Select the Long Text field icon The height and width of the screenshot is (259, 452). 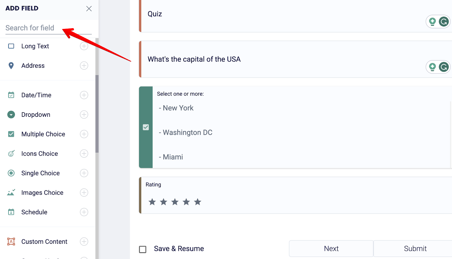[x=11, y=46]
